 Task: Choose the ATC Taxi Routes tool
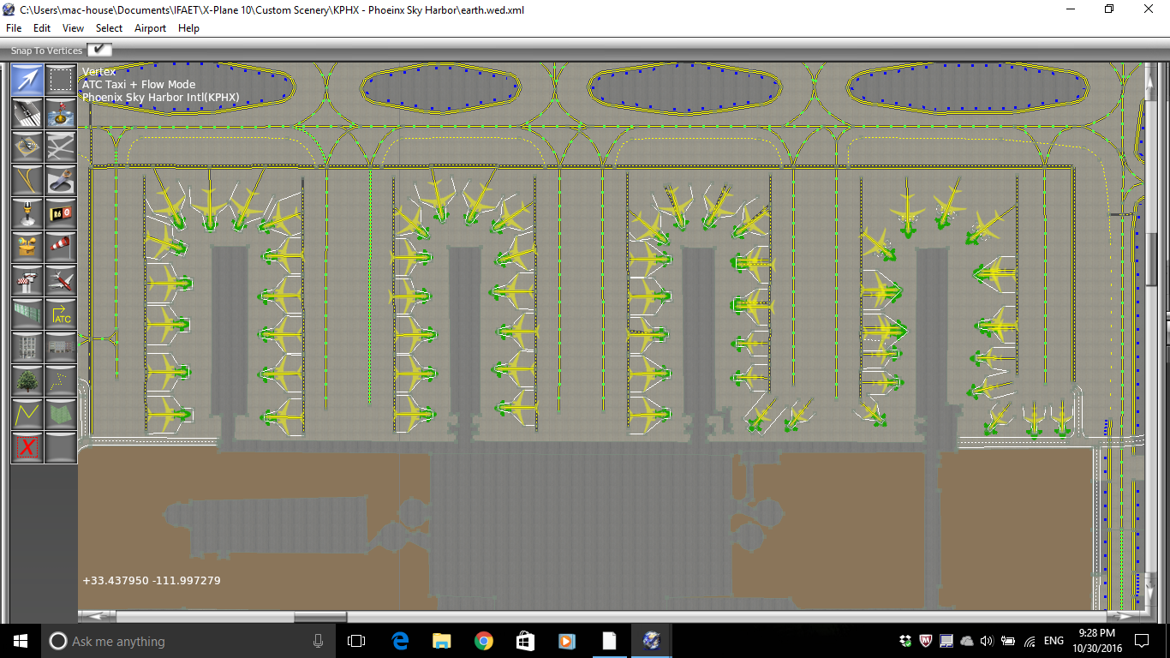(61, 314)
